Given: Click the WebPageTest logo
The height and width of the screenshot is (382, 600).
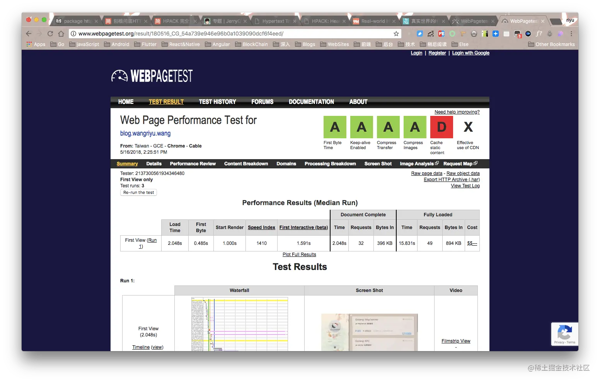Looking at the screenshot, I should coord(152,76).
